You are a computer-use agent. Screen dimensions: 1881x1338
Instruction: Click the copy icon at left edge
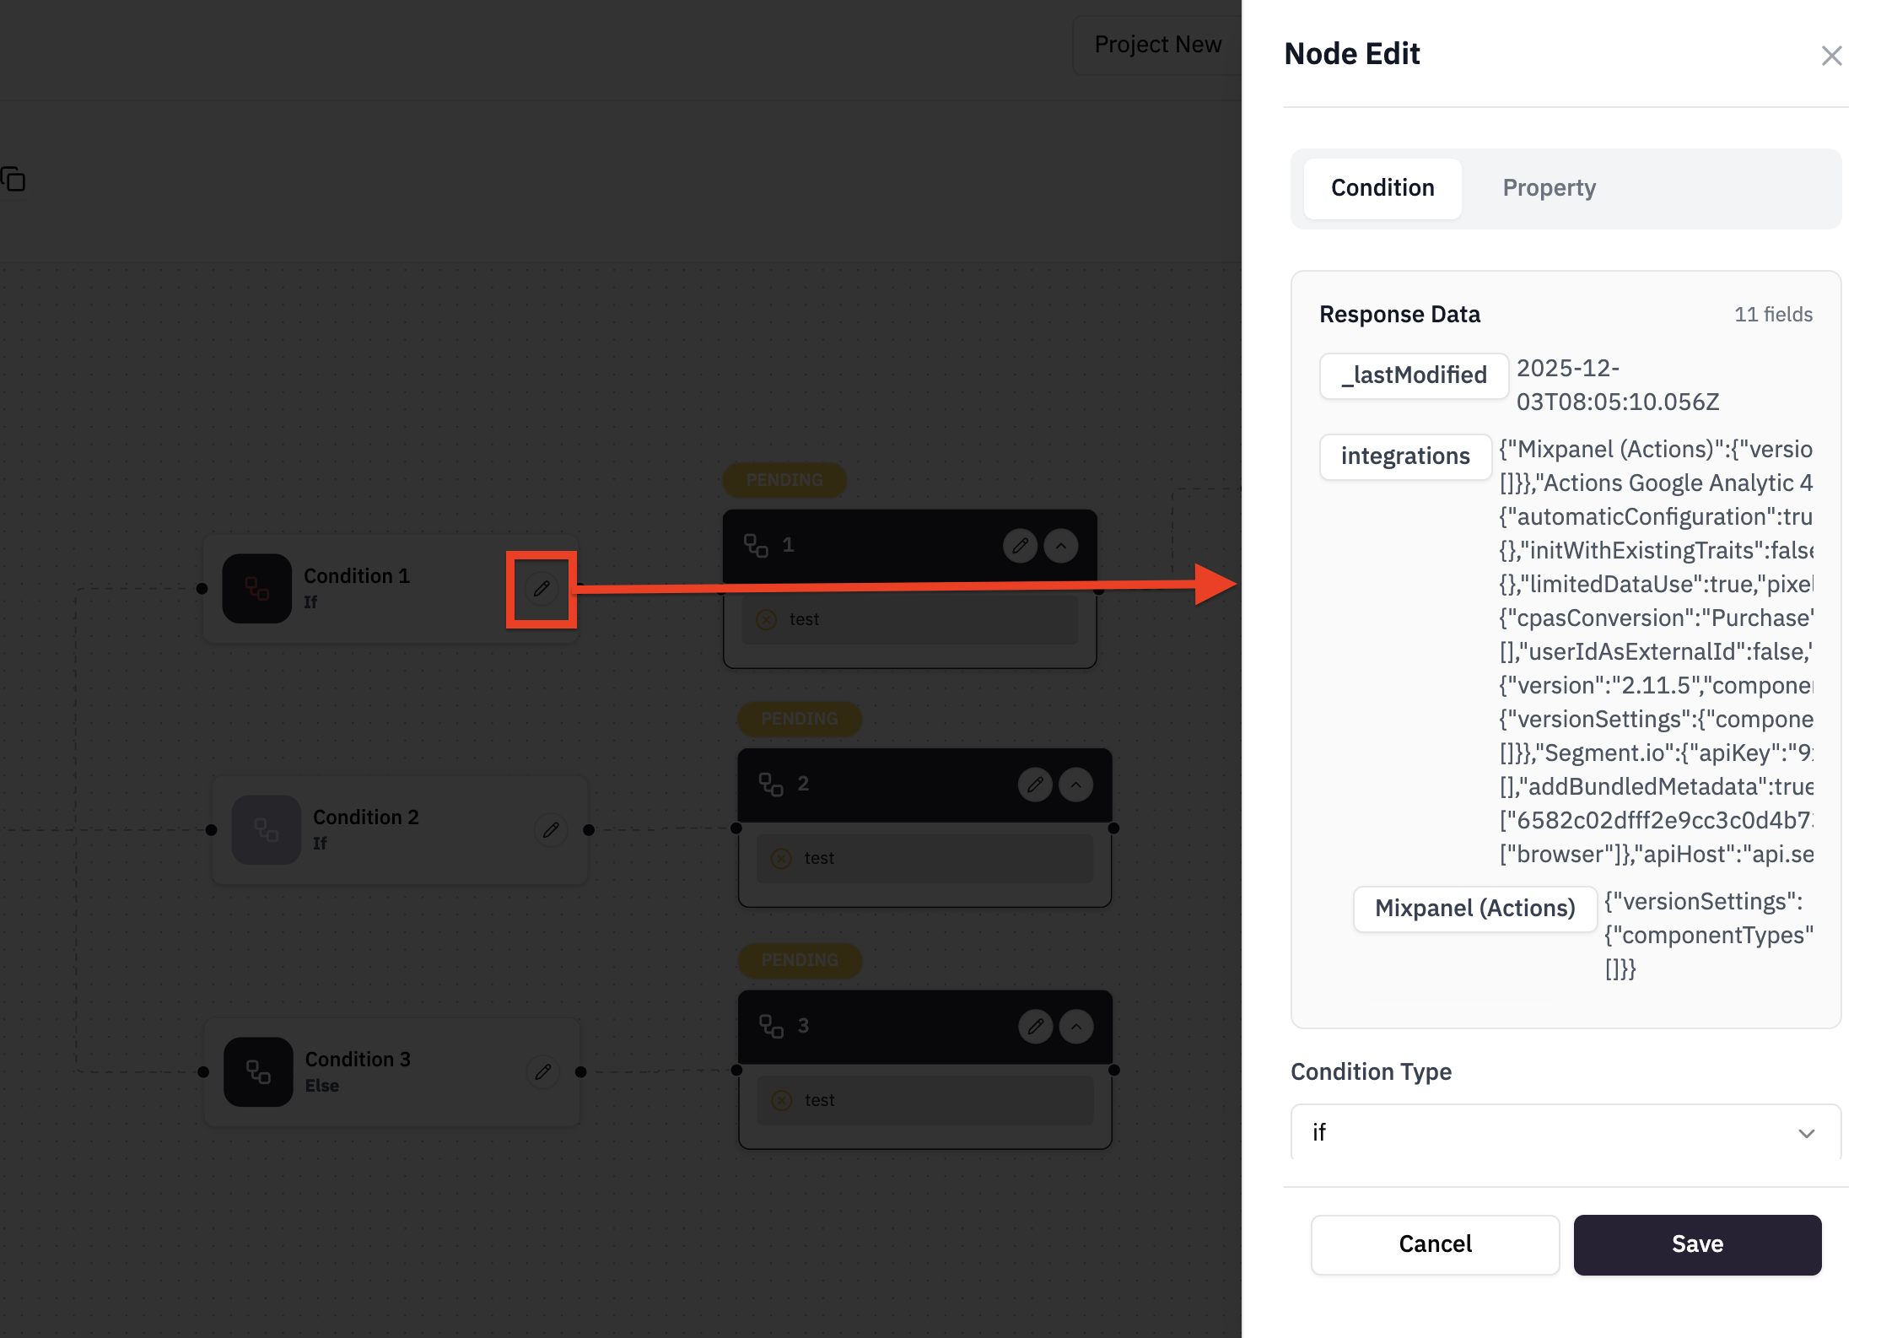coord(13,180)
